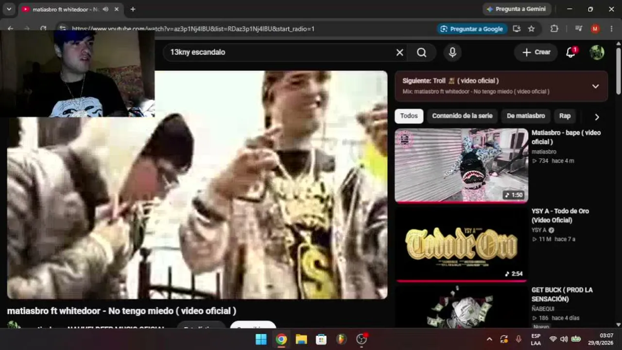Open the Chrome profile M avatar
Screen dimensions: 622x350
point(595,29)
